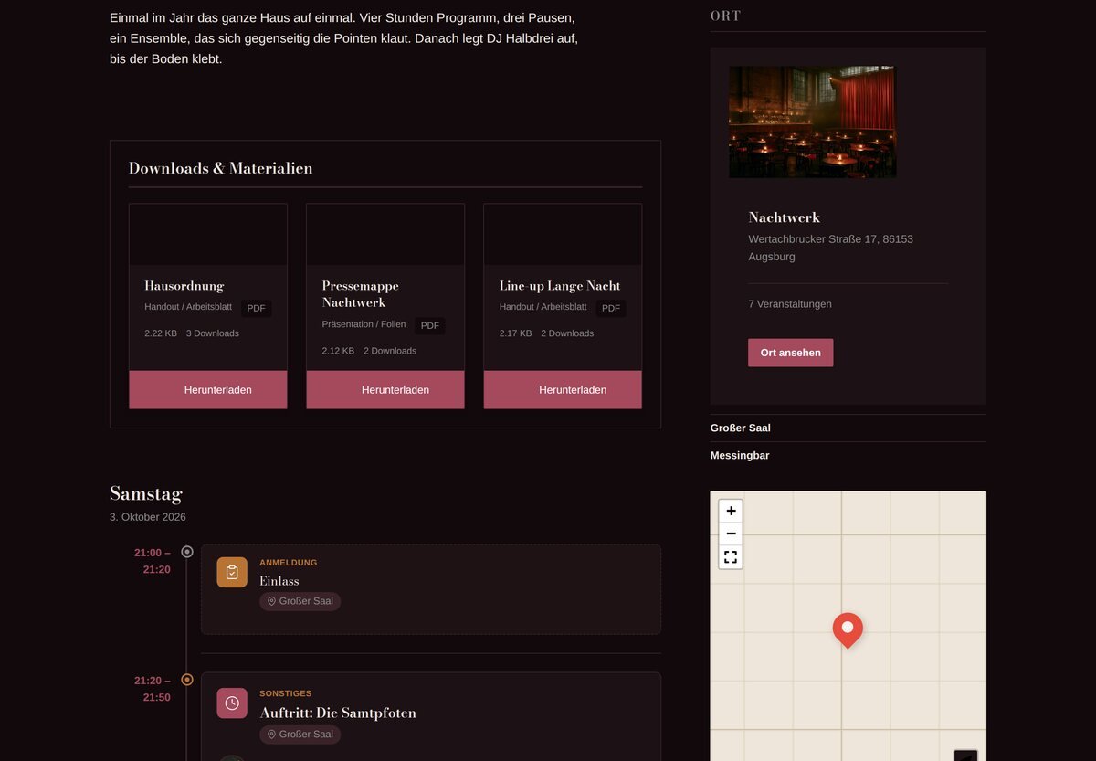Screen dimensions: 1096x761
Task: Click the PDF badge on Line-up Lange Nacht
Action: (611, 308)
